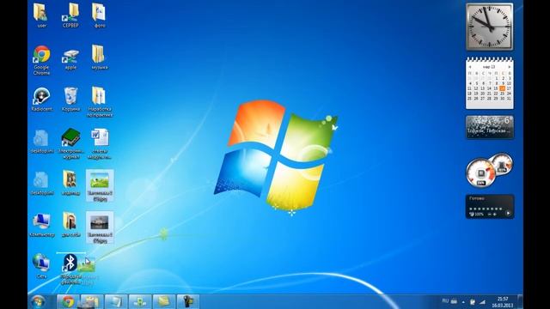Select desktop.ini file above the Компьютер icon
This screenshot has width=550, height=309.
[41, 183]
